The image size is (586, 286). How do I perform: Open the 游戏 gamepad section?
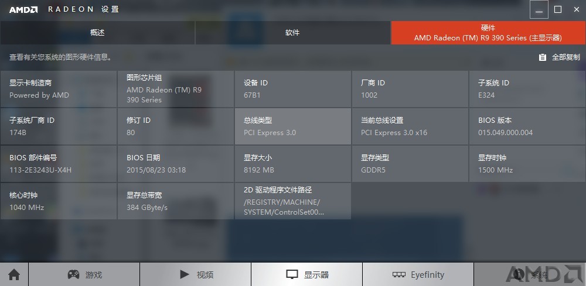click(x=84, y=275)
